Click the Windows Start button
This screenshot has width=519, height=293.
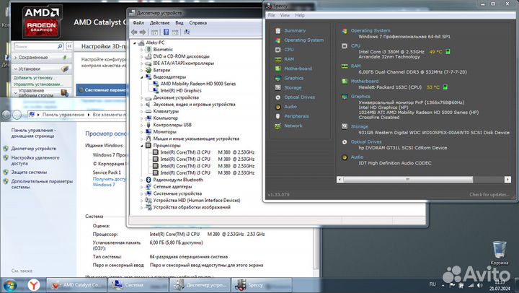pos(10,285)
